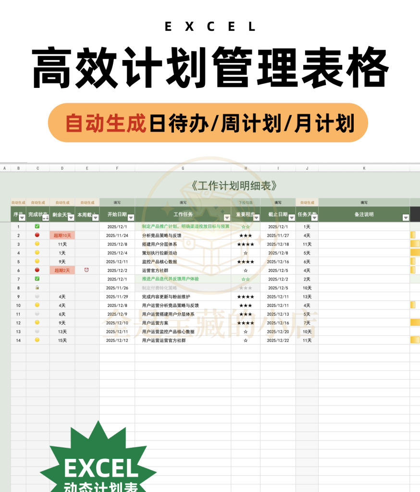The height and width of the screenshot is (492, 420).
Task: Select the 超期2天 overdue cell
Action: (x=62, y=270)
